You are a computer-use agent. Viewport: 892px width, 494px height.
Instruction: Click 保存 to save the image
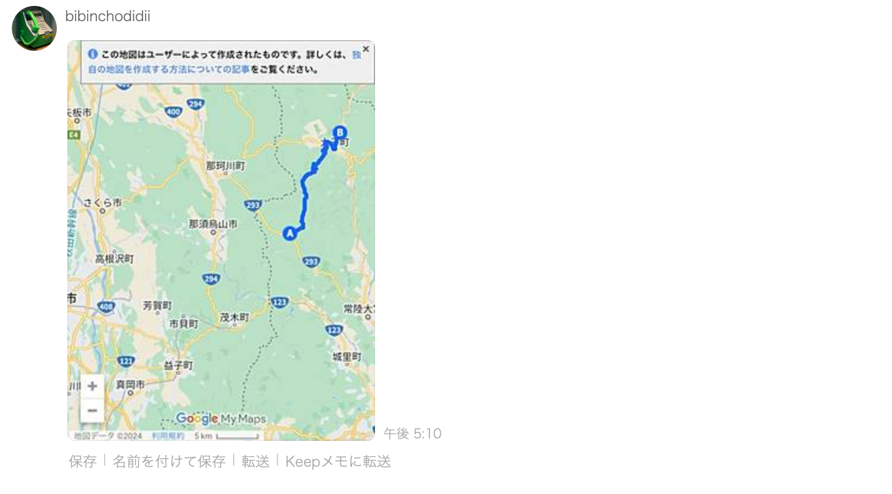pos(82,461)
